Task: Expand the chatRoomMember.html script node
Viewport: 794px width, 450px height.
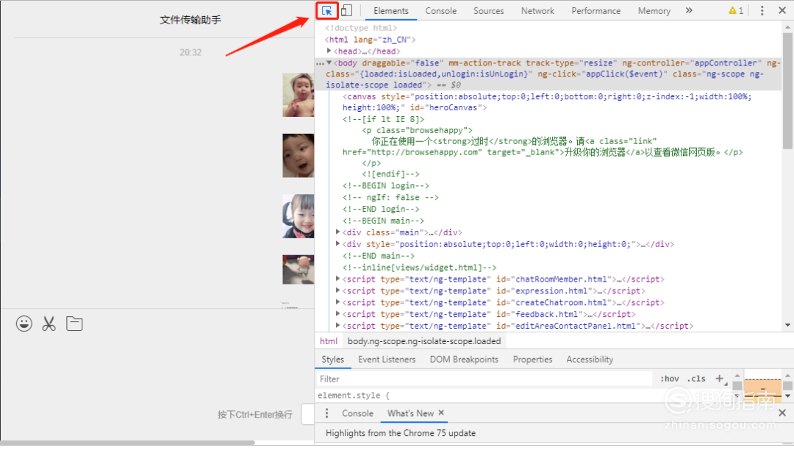Action: pos(337,279)
